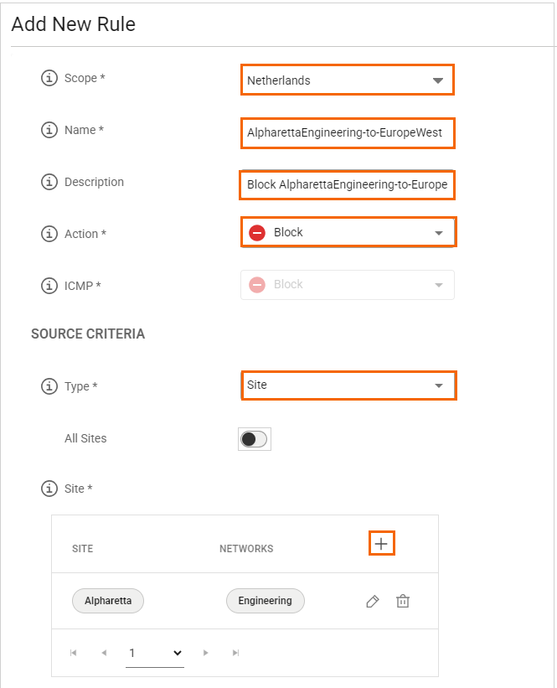Image resolution: width=557 pixels, height=688 pixels.
Task: Open the page number selector dropdown
Action: point(156,653)
